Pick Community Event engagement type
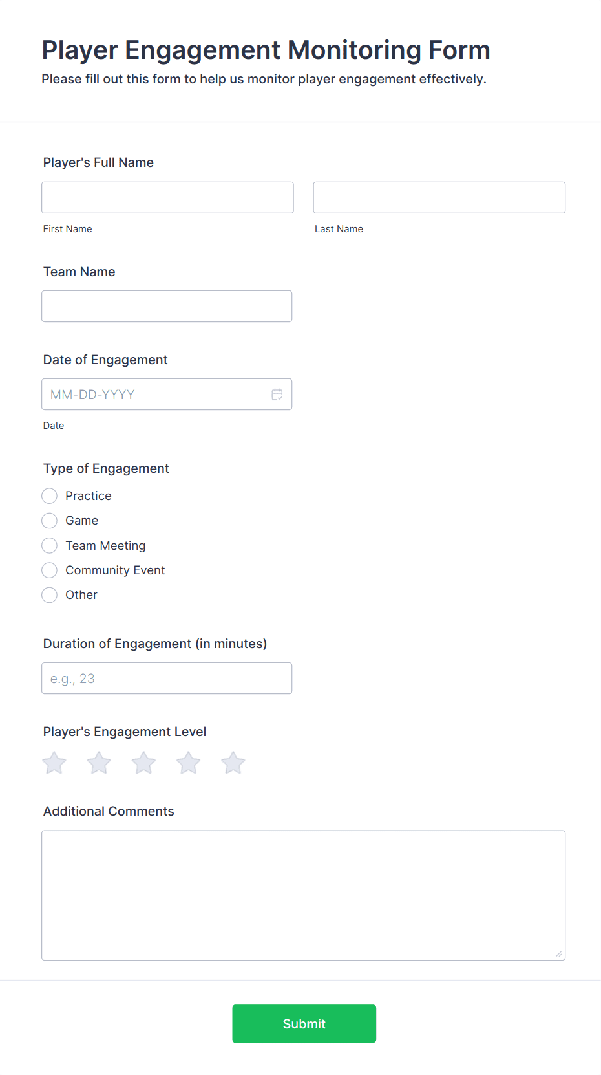The height and width of the screenshot is (1075, 601). [50, 570]
